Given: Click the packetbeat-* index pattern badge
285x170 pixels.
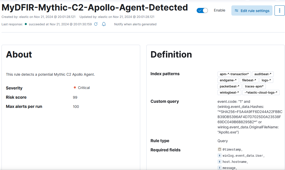Looking at the screenshot, I should pyautogui.click(x=229, y=86).
